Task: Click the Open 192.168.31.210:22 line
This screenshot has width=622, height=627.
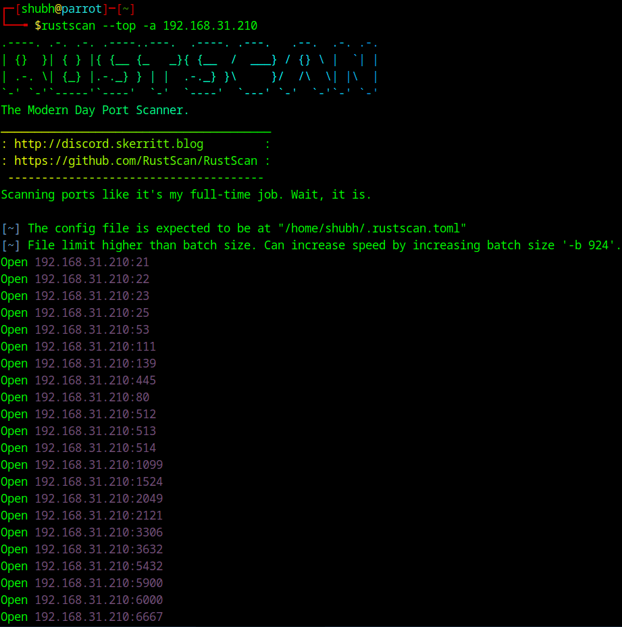Action: pyautogui.click(x=75, y=279)
